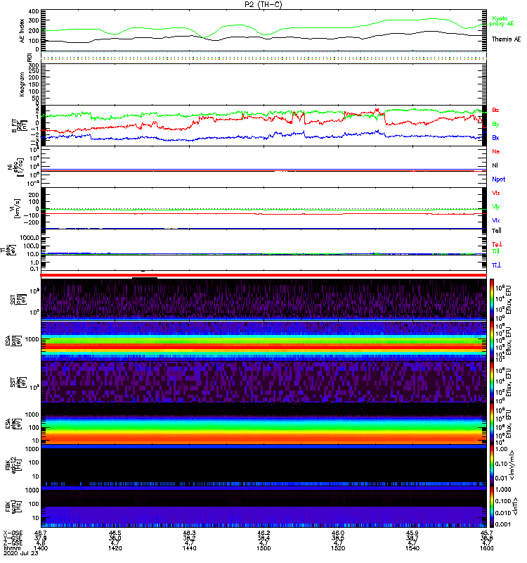Select the Vix velocity legend entry
Screen dimensions: 527x563
click(496, 220)
